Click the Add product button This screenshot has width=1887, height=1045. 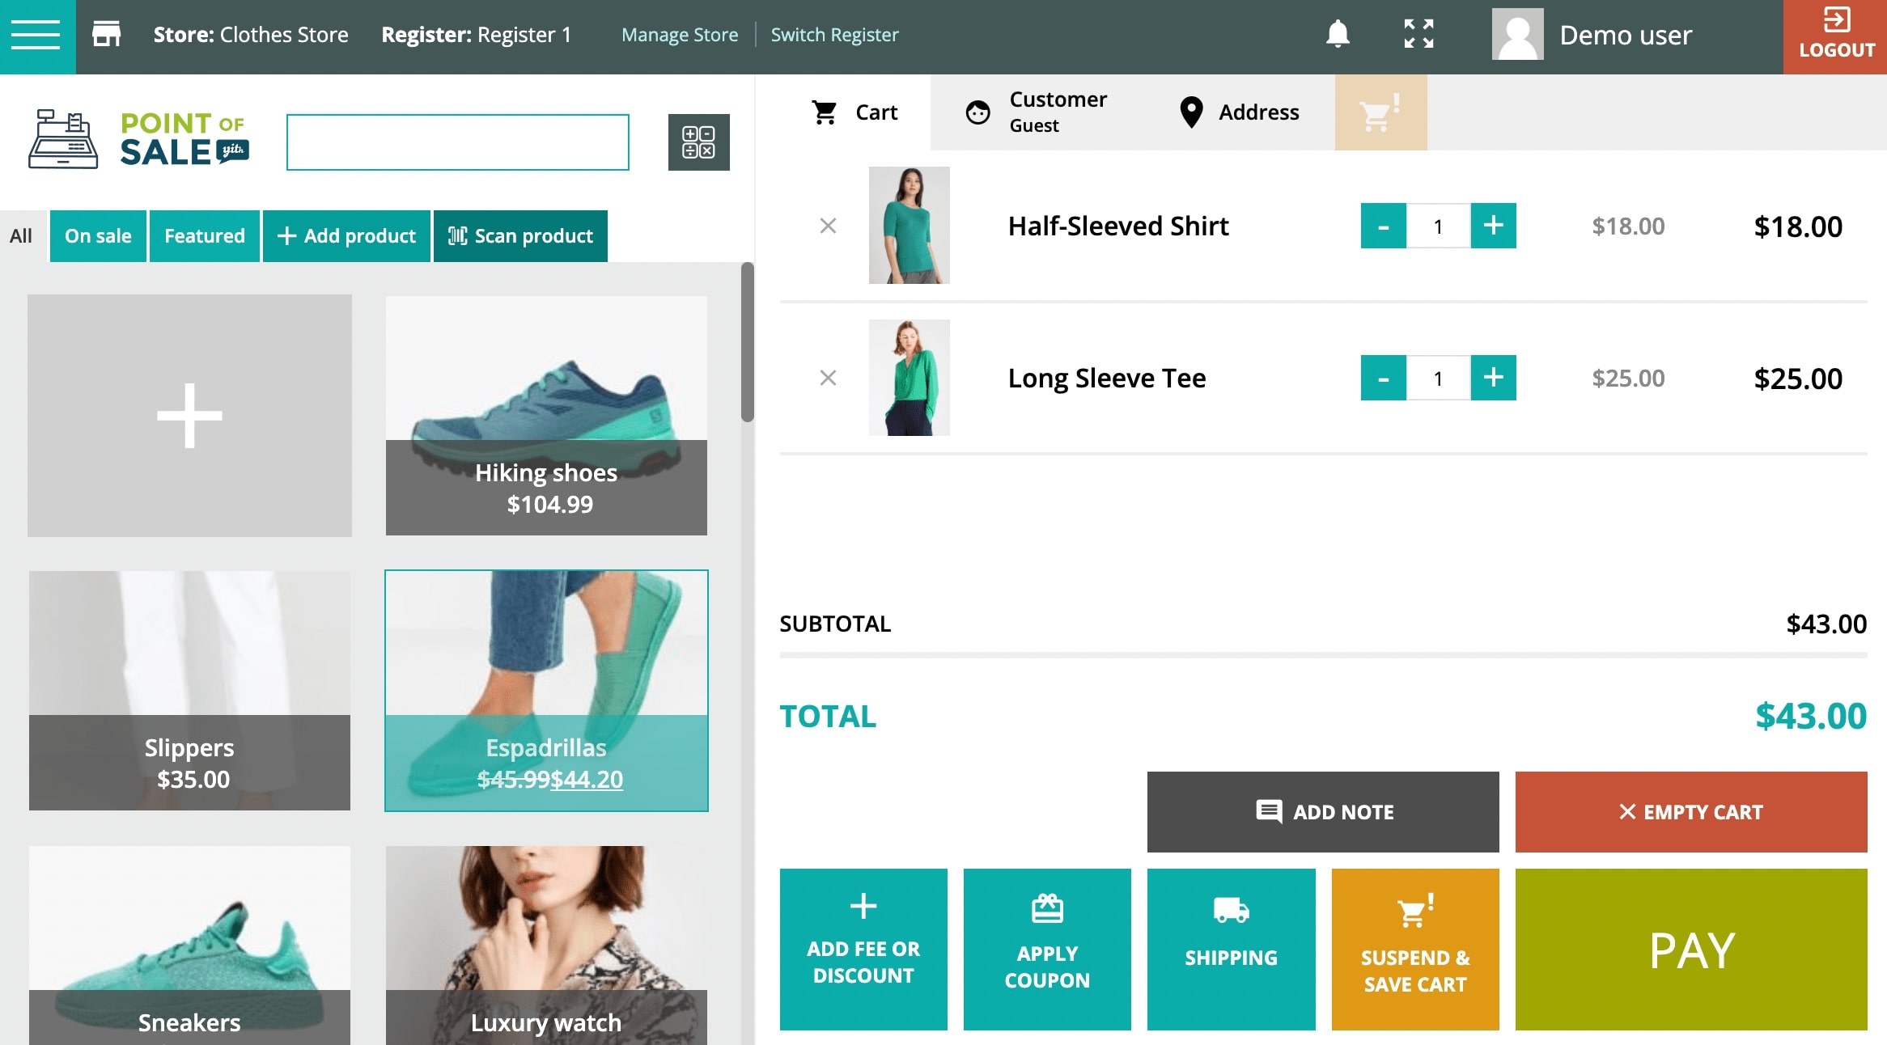(346, 236)
